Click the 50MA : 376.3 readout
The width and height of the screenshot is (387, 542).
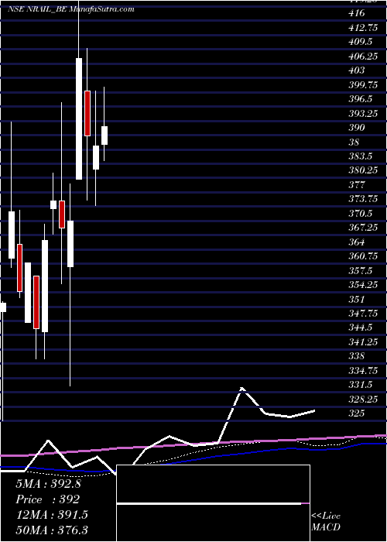click(52, 530)
